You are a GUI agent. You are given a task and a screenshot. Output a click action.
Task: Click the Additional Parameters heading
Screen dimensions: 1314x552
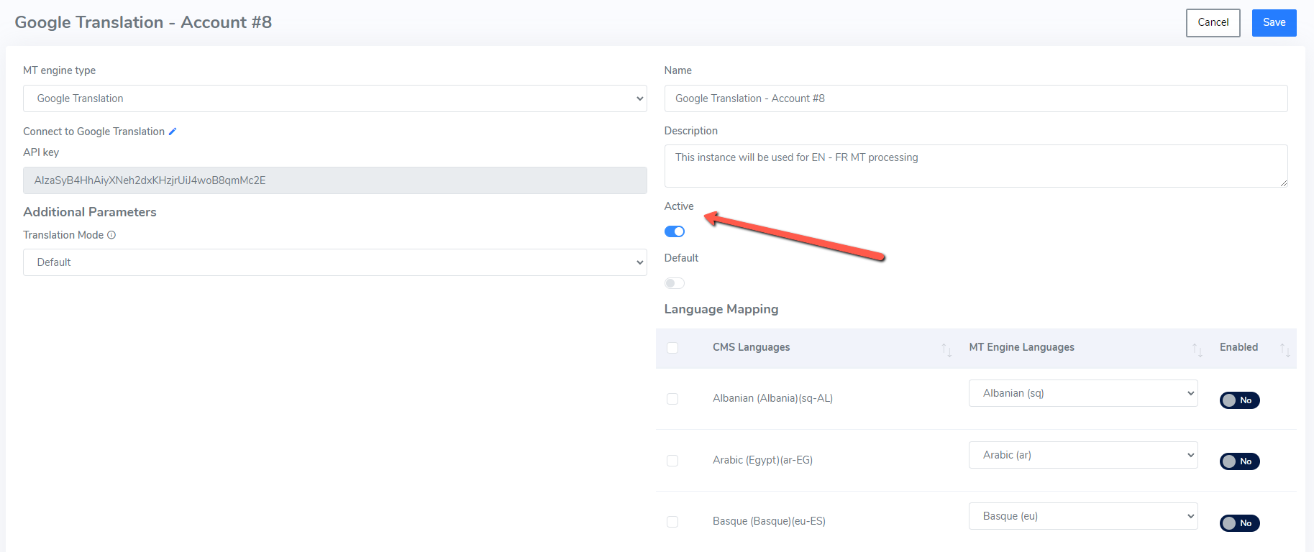pos(90,212)
